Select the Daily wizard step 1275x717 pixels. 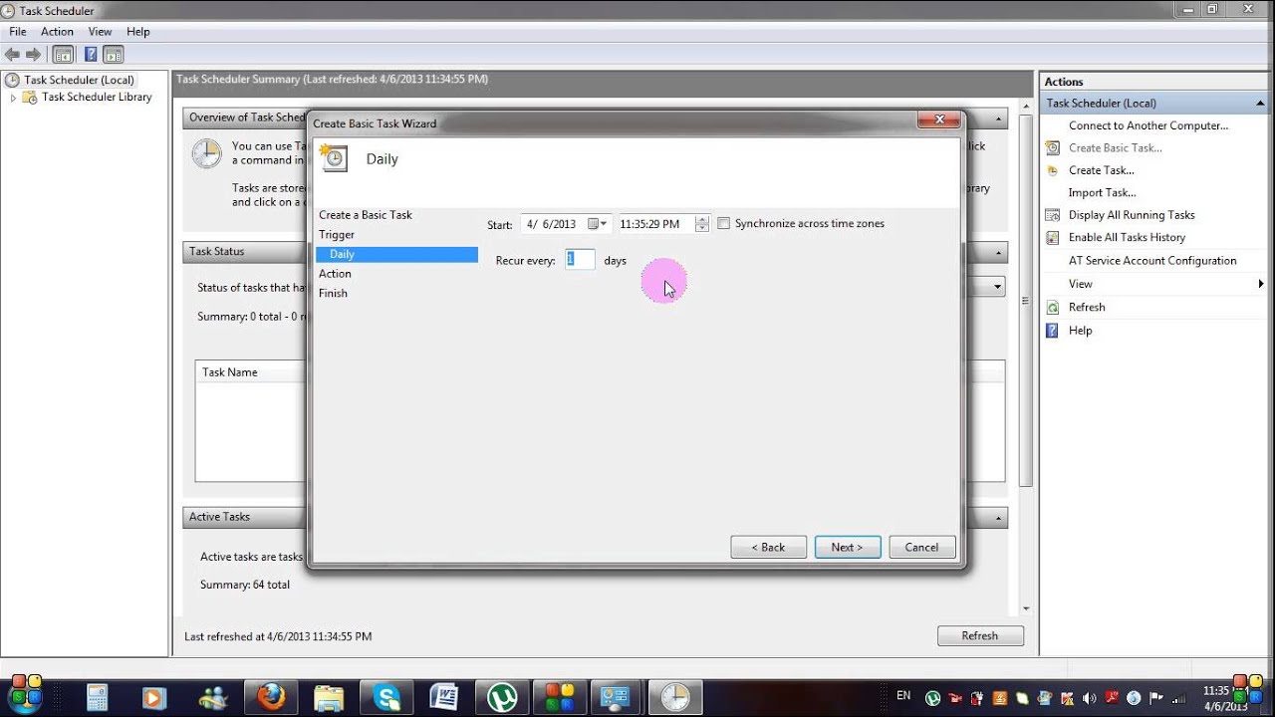(x=396, y=255)
